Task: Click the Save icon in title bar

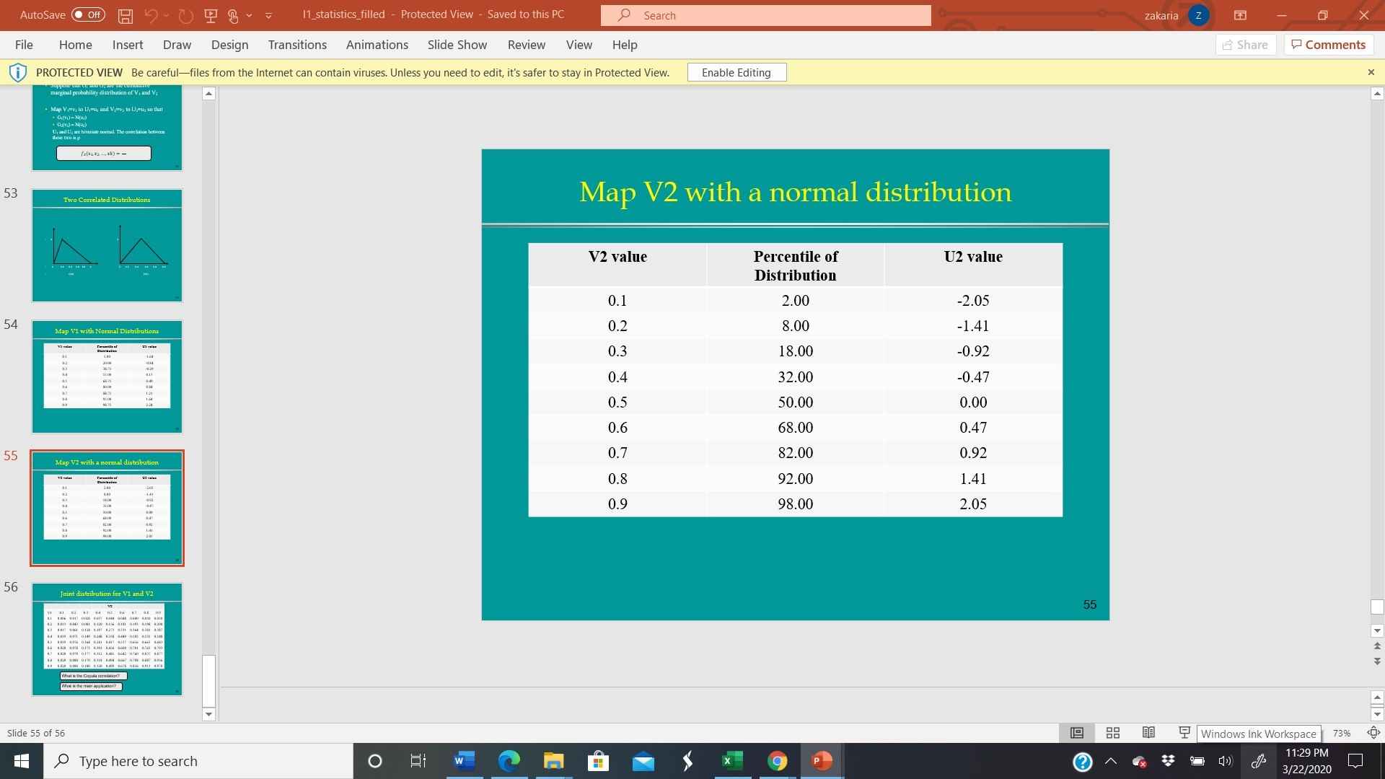Action: [126, 15]
